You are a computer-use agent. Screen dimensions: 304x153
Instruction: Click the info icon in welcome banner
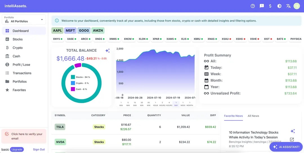57,20
